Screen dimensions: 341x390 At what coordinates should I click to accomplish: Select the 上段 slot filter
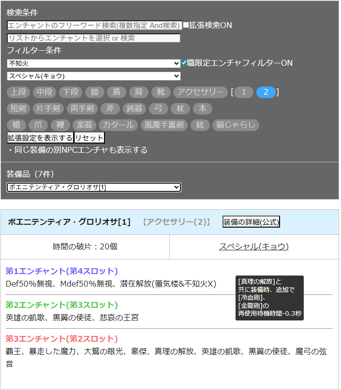point(19,92)
